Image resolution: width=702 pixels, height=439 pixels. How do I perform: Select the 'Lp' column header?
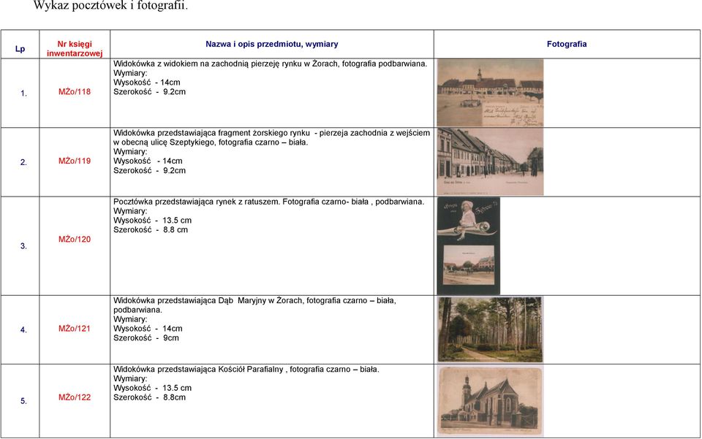point(20,49)
